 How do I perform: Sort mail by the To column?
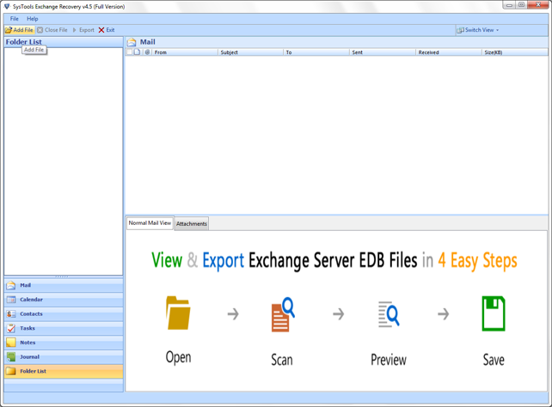pos(316,52)
